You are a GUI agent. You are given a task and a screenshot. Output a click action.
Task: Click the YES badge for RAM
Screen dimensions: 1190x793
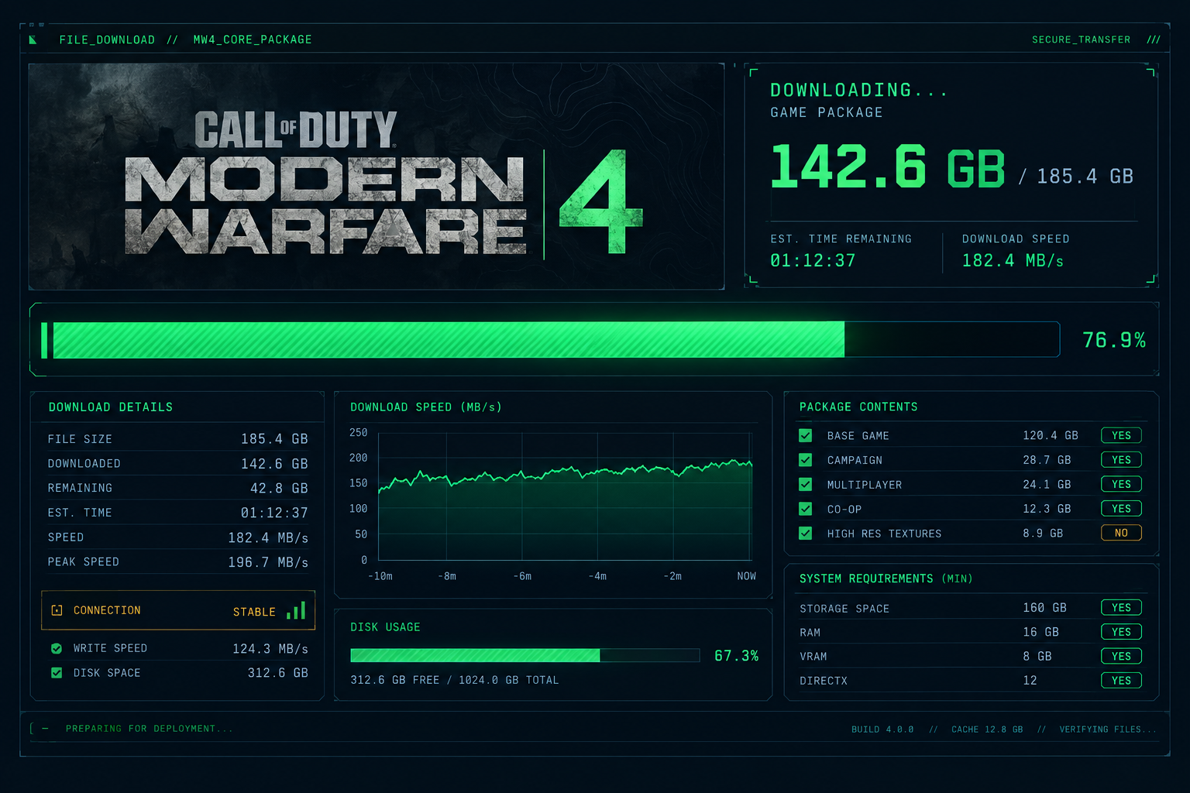(x=1121, y=632)
